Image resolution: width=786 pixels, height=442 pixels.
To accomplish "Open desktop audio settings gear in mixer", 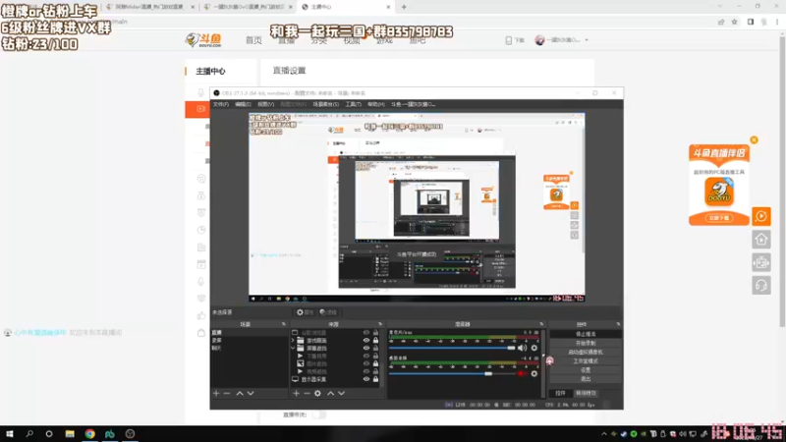I will point(534,374).
